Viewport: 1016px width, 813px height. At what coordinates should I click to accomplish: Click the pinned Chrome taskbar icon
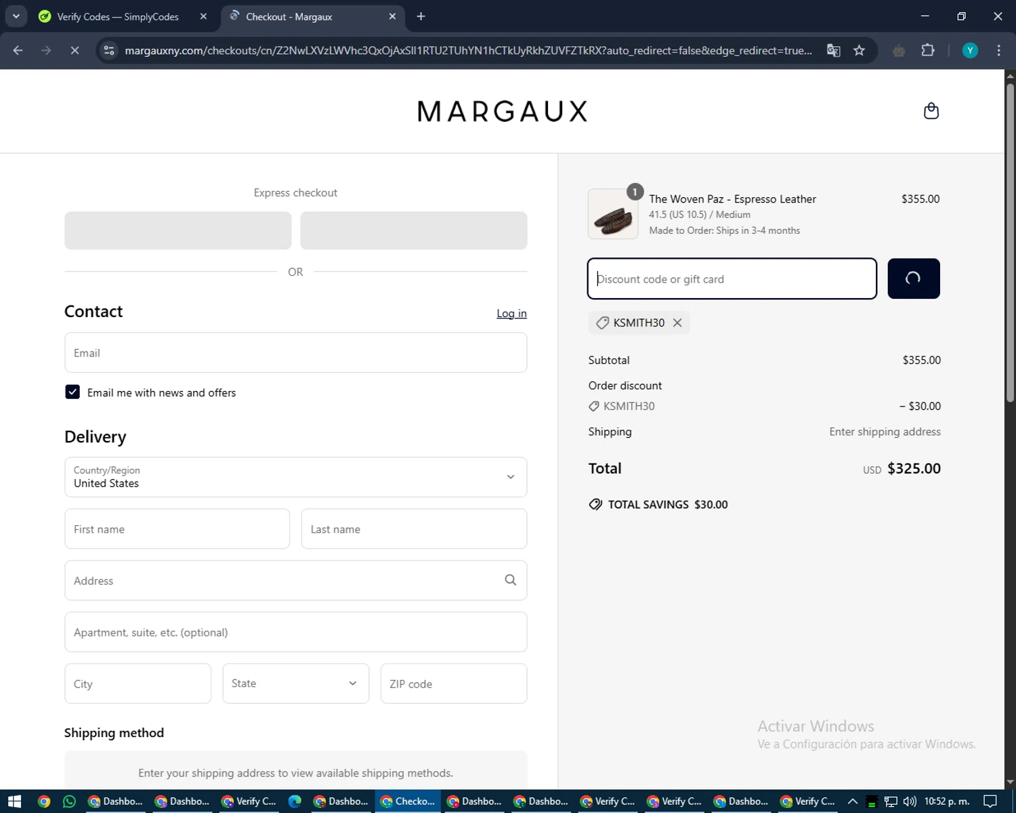click(43, 801)
